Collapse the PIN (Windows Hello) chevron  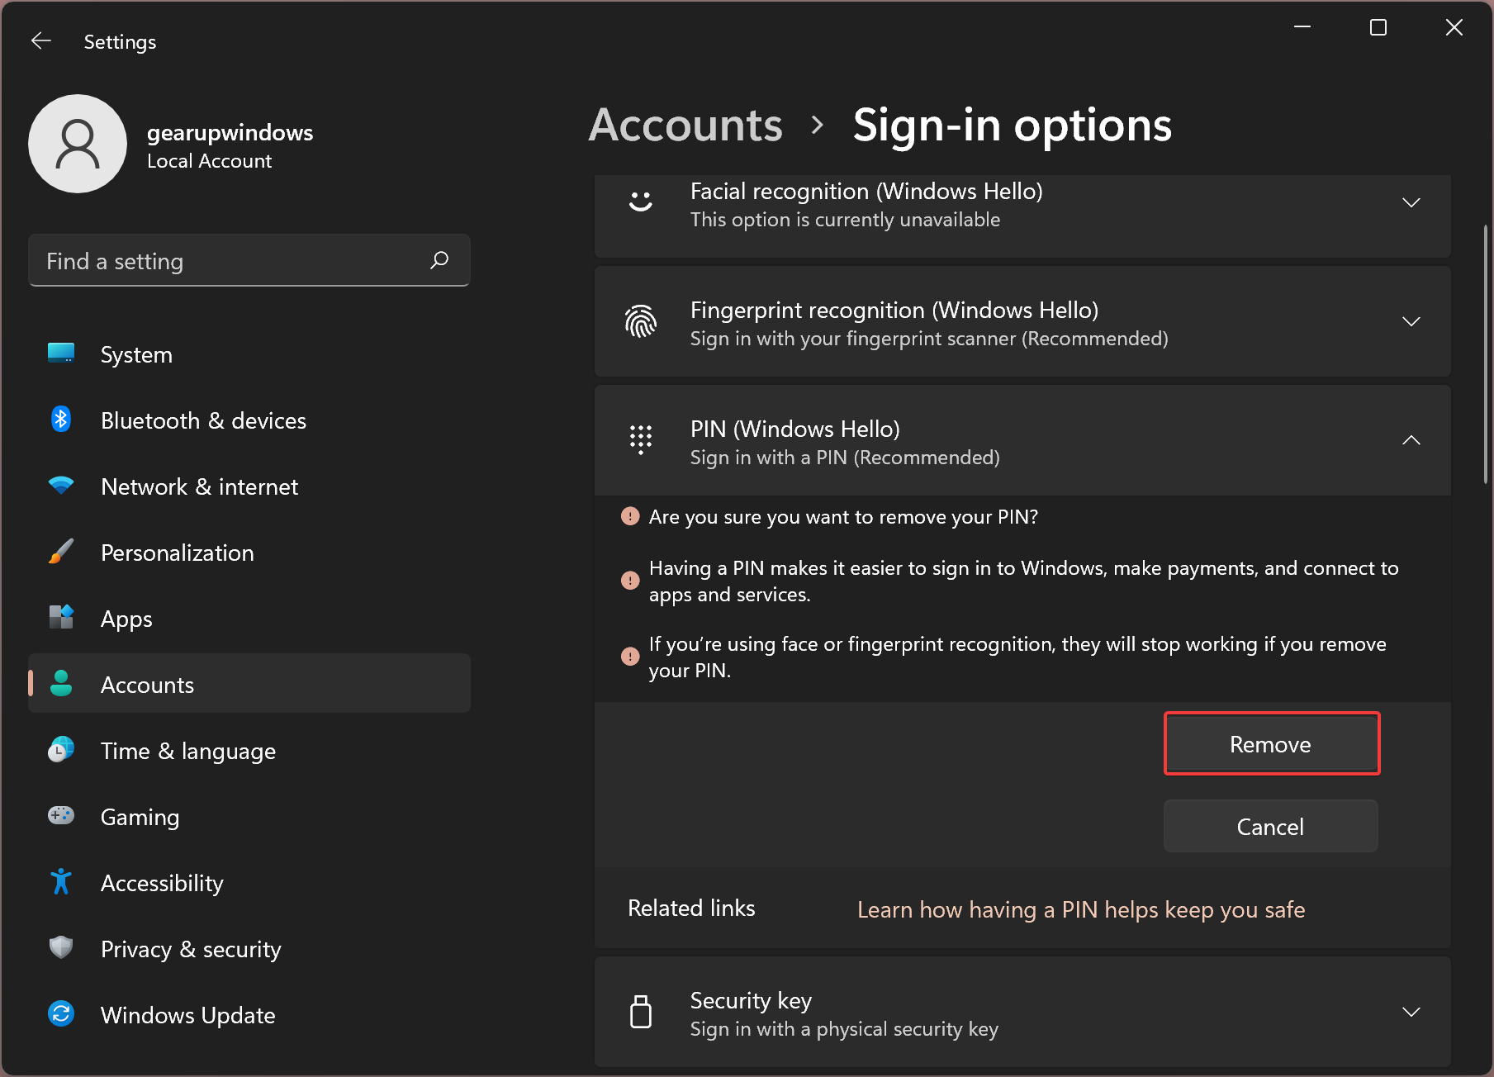pyautogui.click(x=1411, y=440)
